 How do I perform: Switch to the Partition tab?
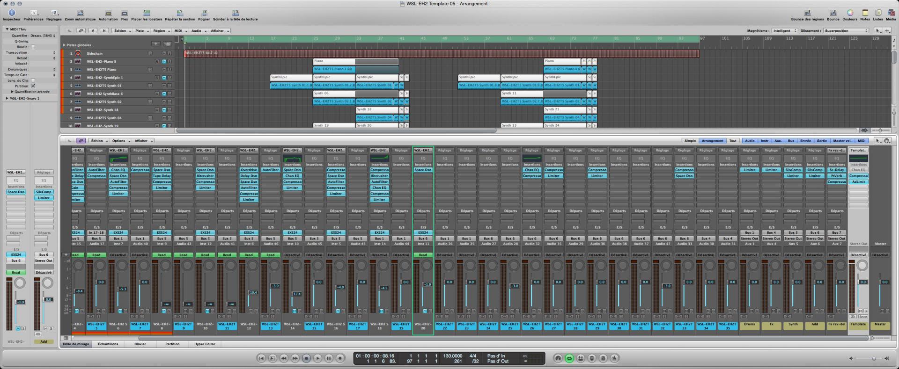click(x=172, y=344)
